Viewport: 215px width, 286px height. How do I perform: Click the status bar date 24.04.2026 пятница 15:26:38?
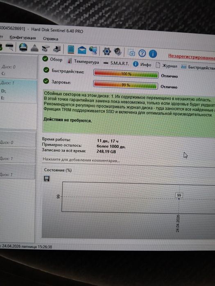pyautogui.click(x=27, y=247)
